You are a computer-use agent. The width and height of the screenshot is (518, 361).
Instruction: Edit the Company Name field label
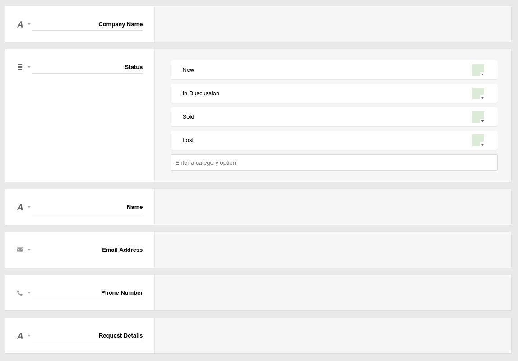(88, 24)
